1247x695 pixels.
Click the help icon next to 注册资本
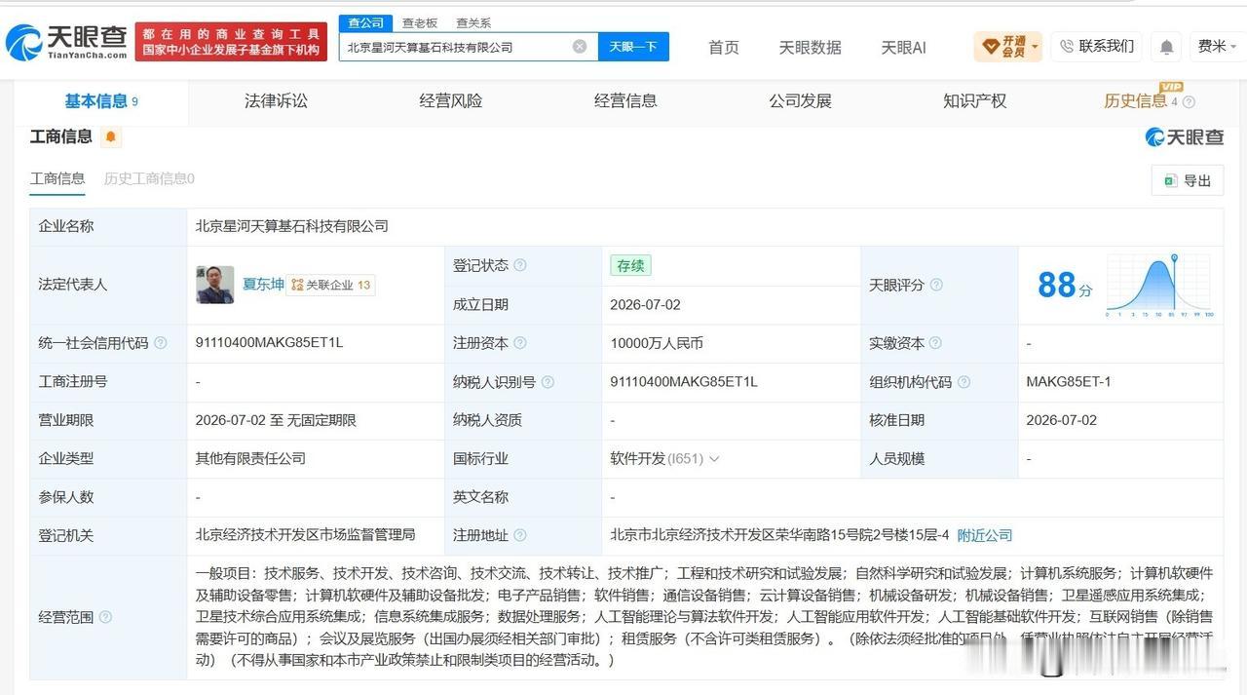tap(519, 343)
